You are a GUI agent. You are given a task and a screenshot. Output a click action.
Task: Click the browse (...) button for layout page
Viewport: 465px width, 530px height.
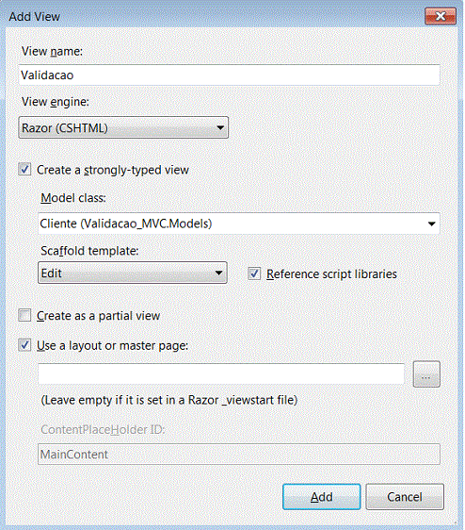pos(426,373)
